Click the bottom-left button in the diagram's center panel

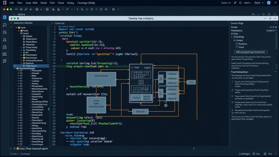pos(136,98)
